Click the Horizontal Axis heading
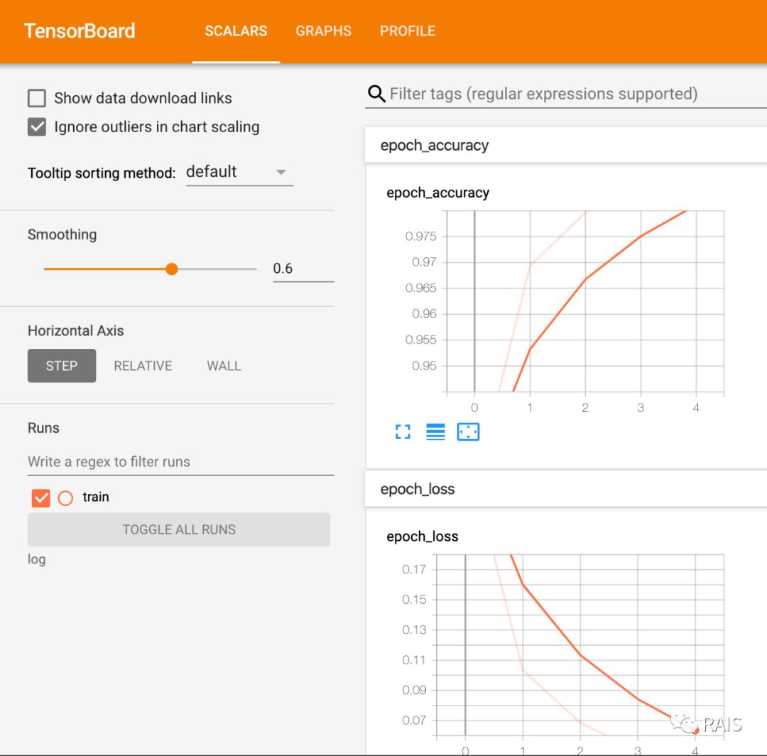767x756 pixels. [76, 331]
